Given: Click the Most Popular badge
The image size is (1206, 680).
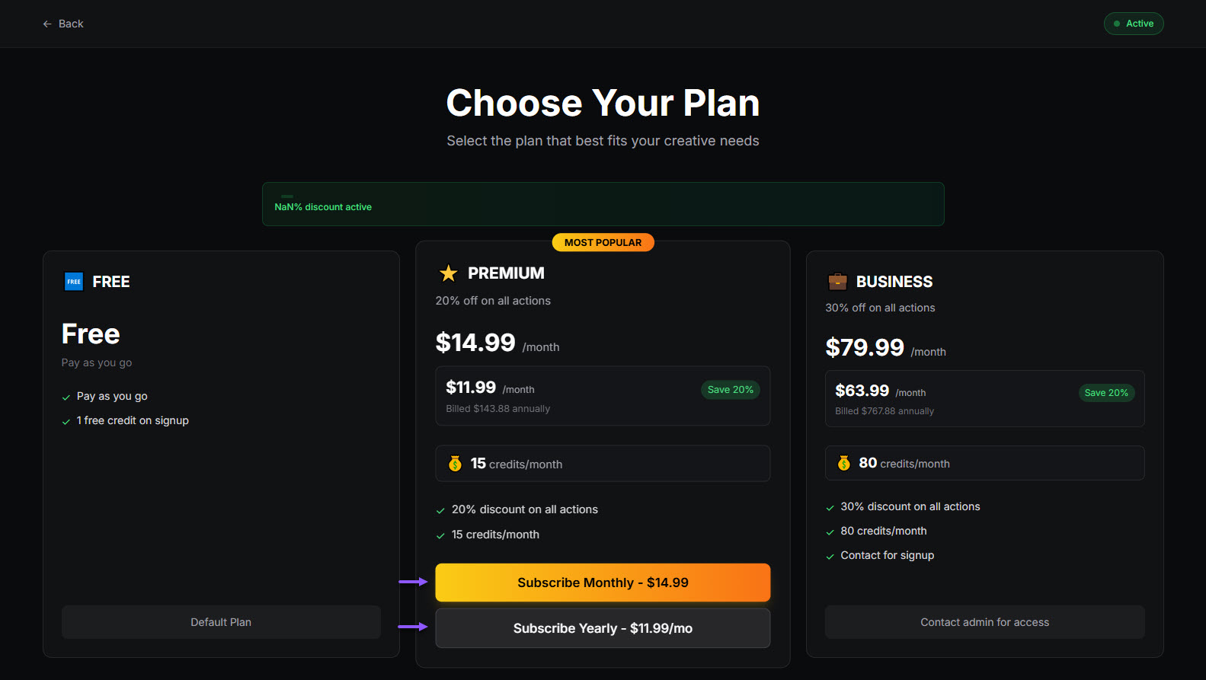Looking at the screenshot, I should pos(603,242).
